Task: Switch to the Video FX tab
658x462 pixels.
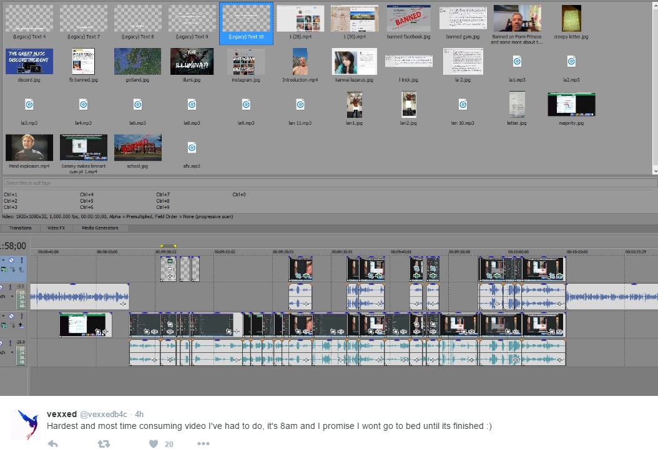Action: pos(56,228)
